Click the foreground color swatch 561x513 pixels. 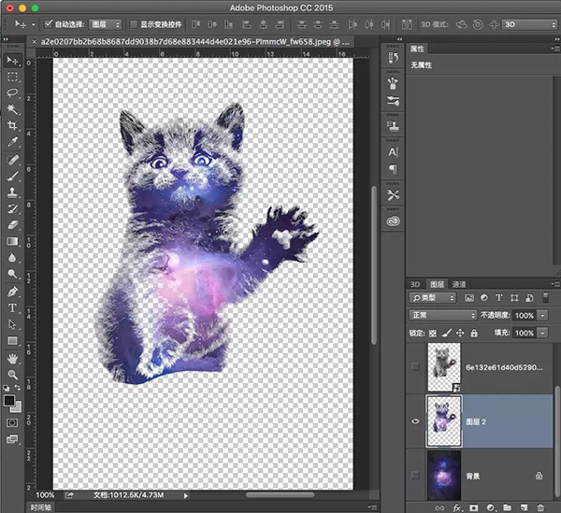click(9, 400)
